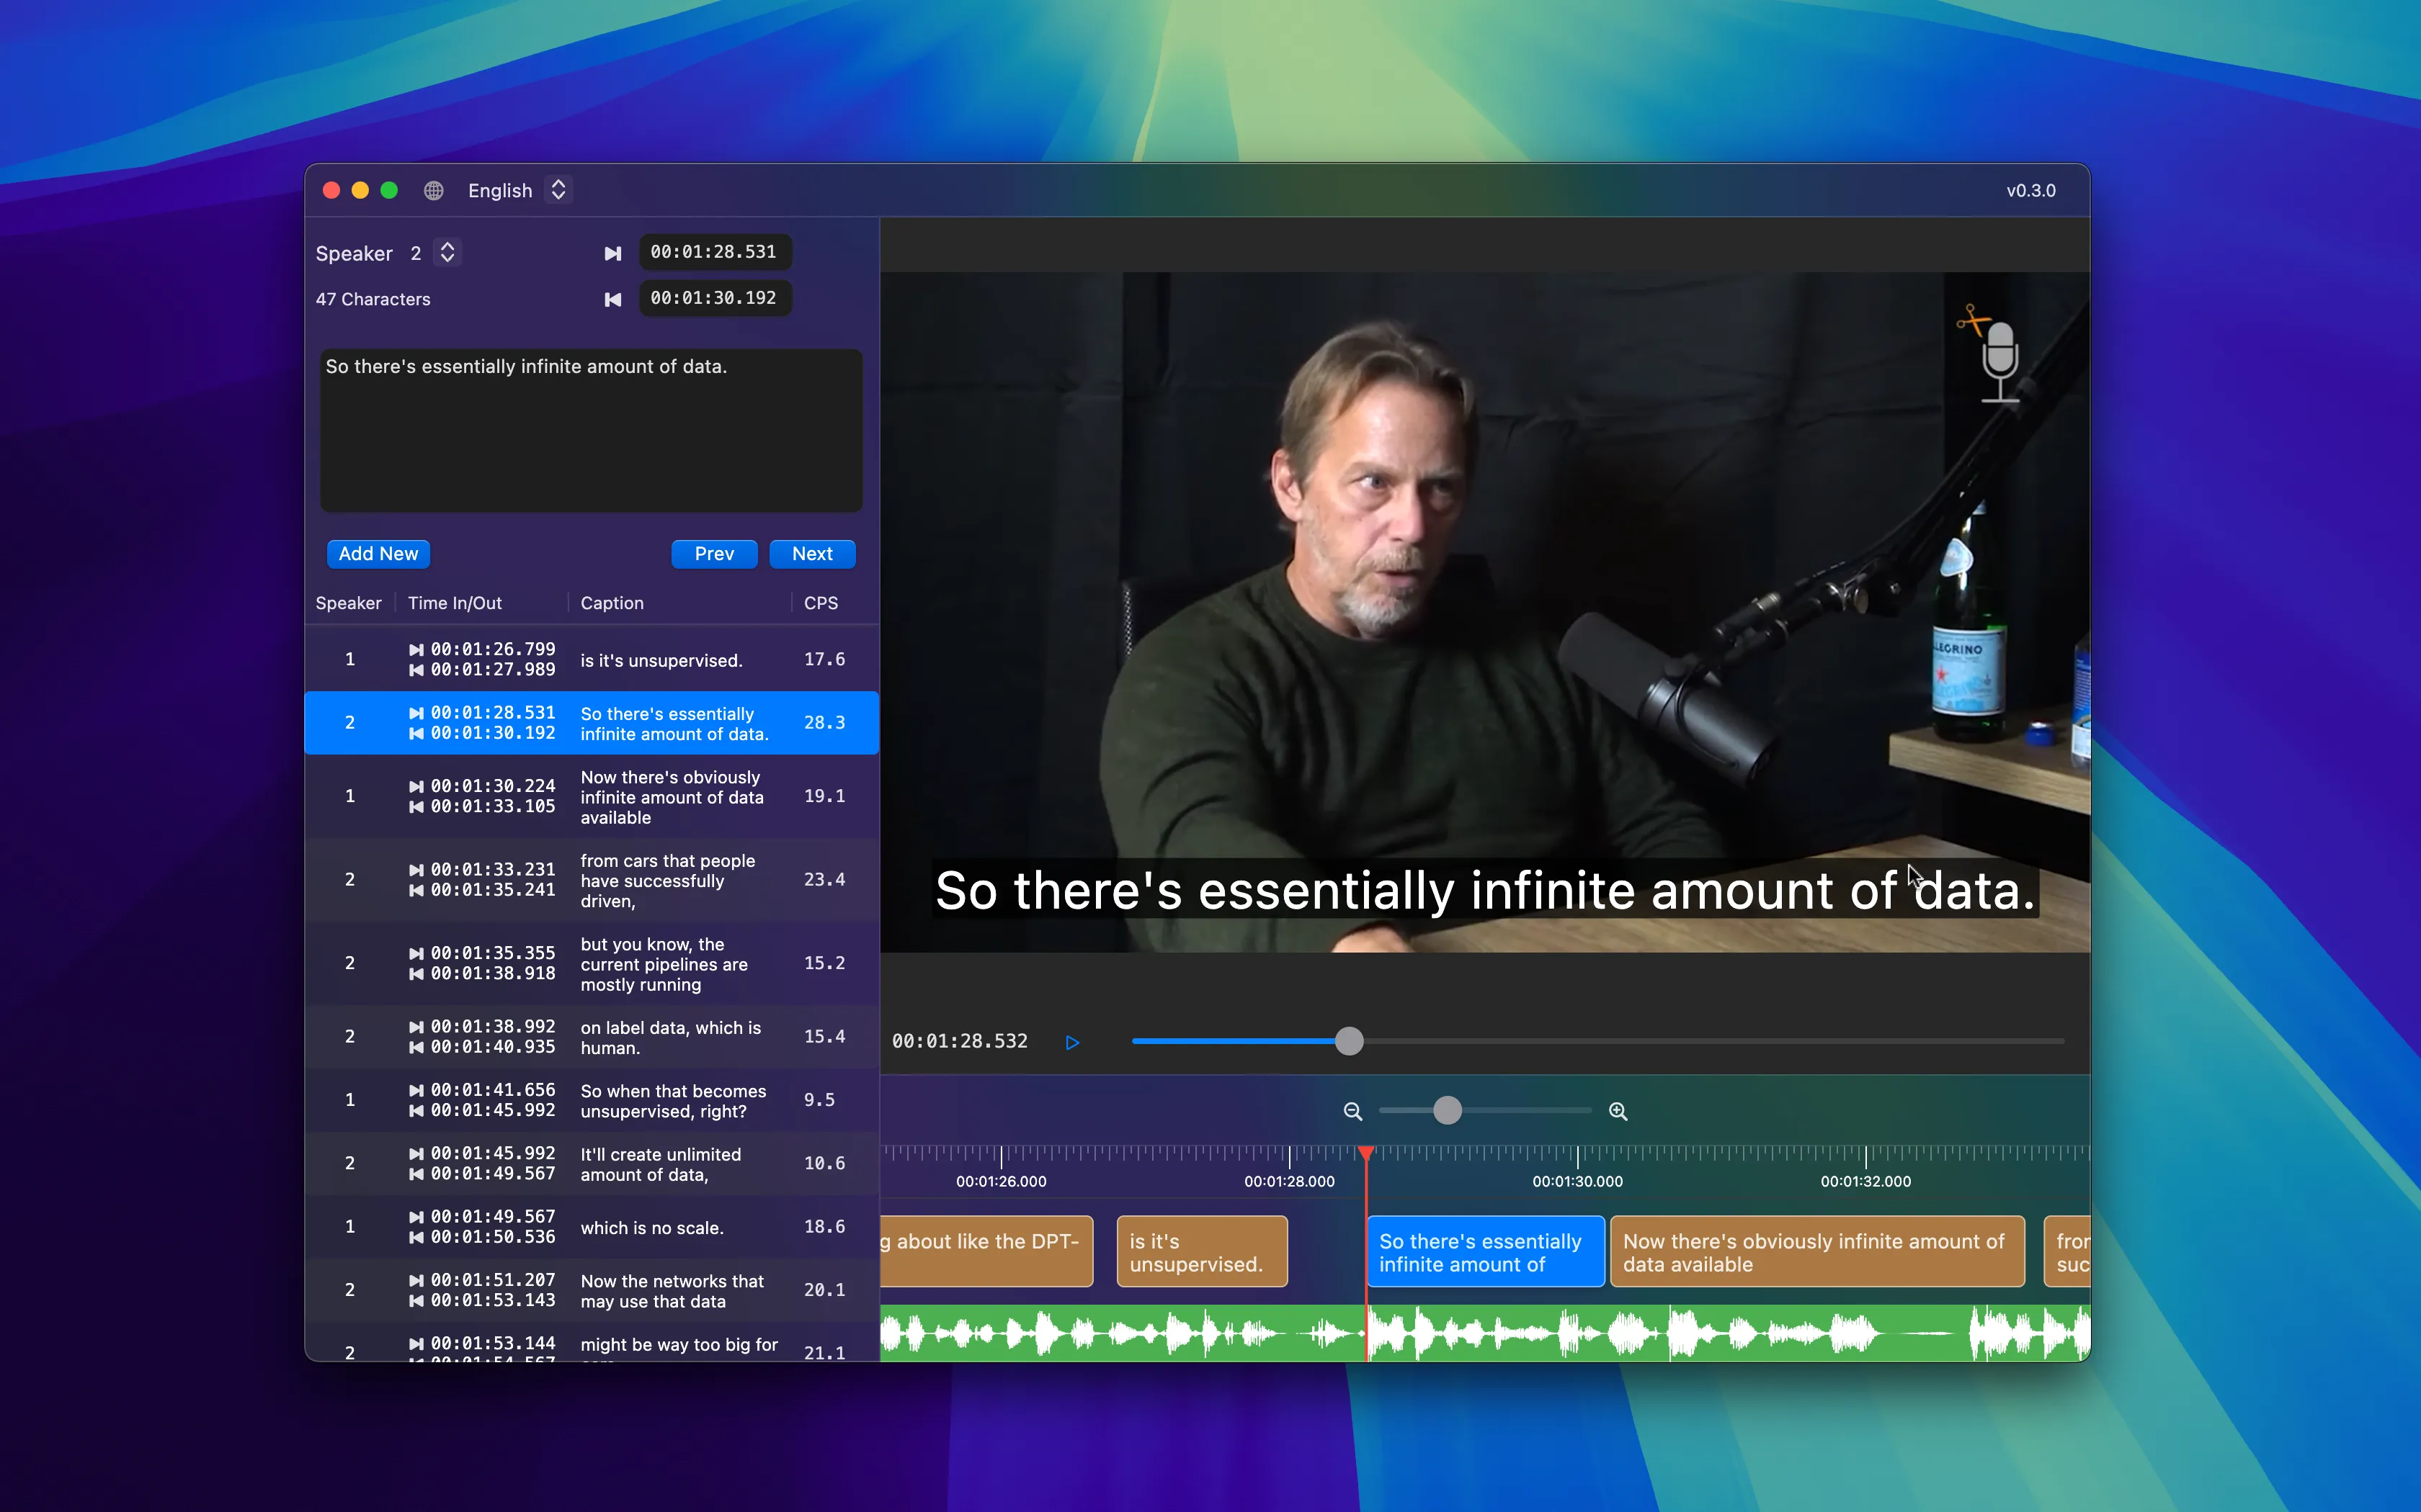Jump playhead to caption start time
The image size is (2421, 1512).
pos(613,252)
